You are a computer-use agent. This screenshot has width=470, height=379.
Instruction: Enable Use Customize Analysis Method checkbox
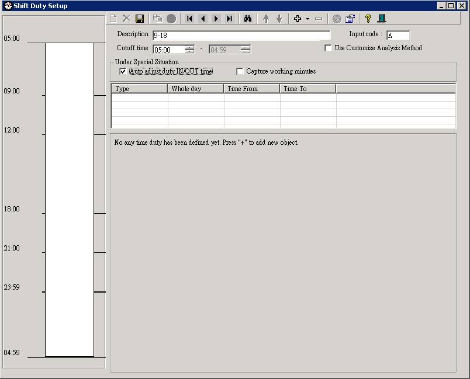[x=328, y=48]
